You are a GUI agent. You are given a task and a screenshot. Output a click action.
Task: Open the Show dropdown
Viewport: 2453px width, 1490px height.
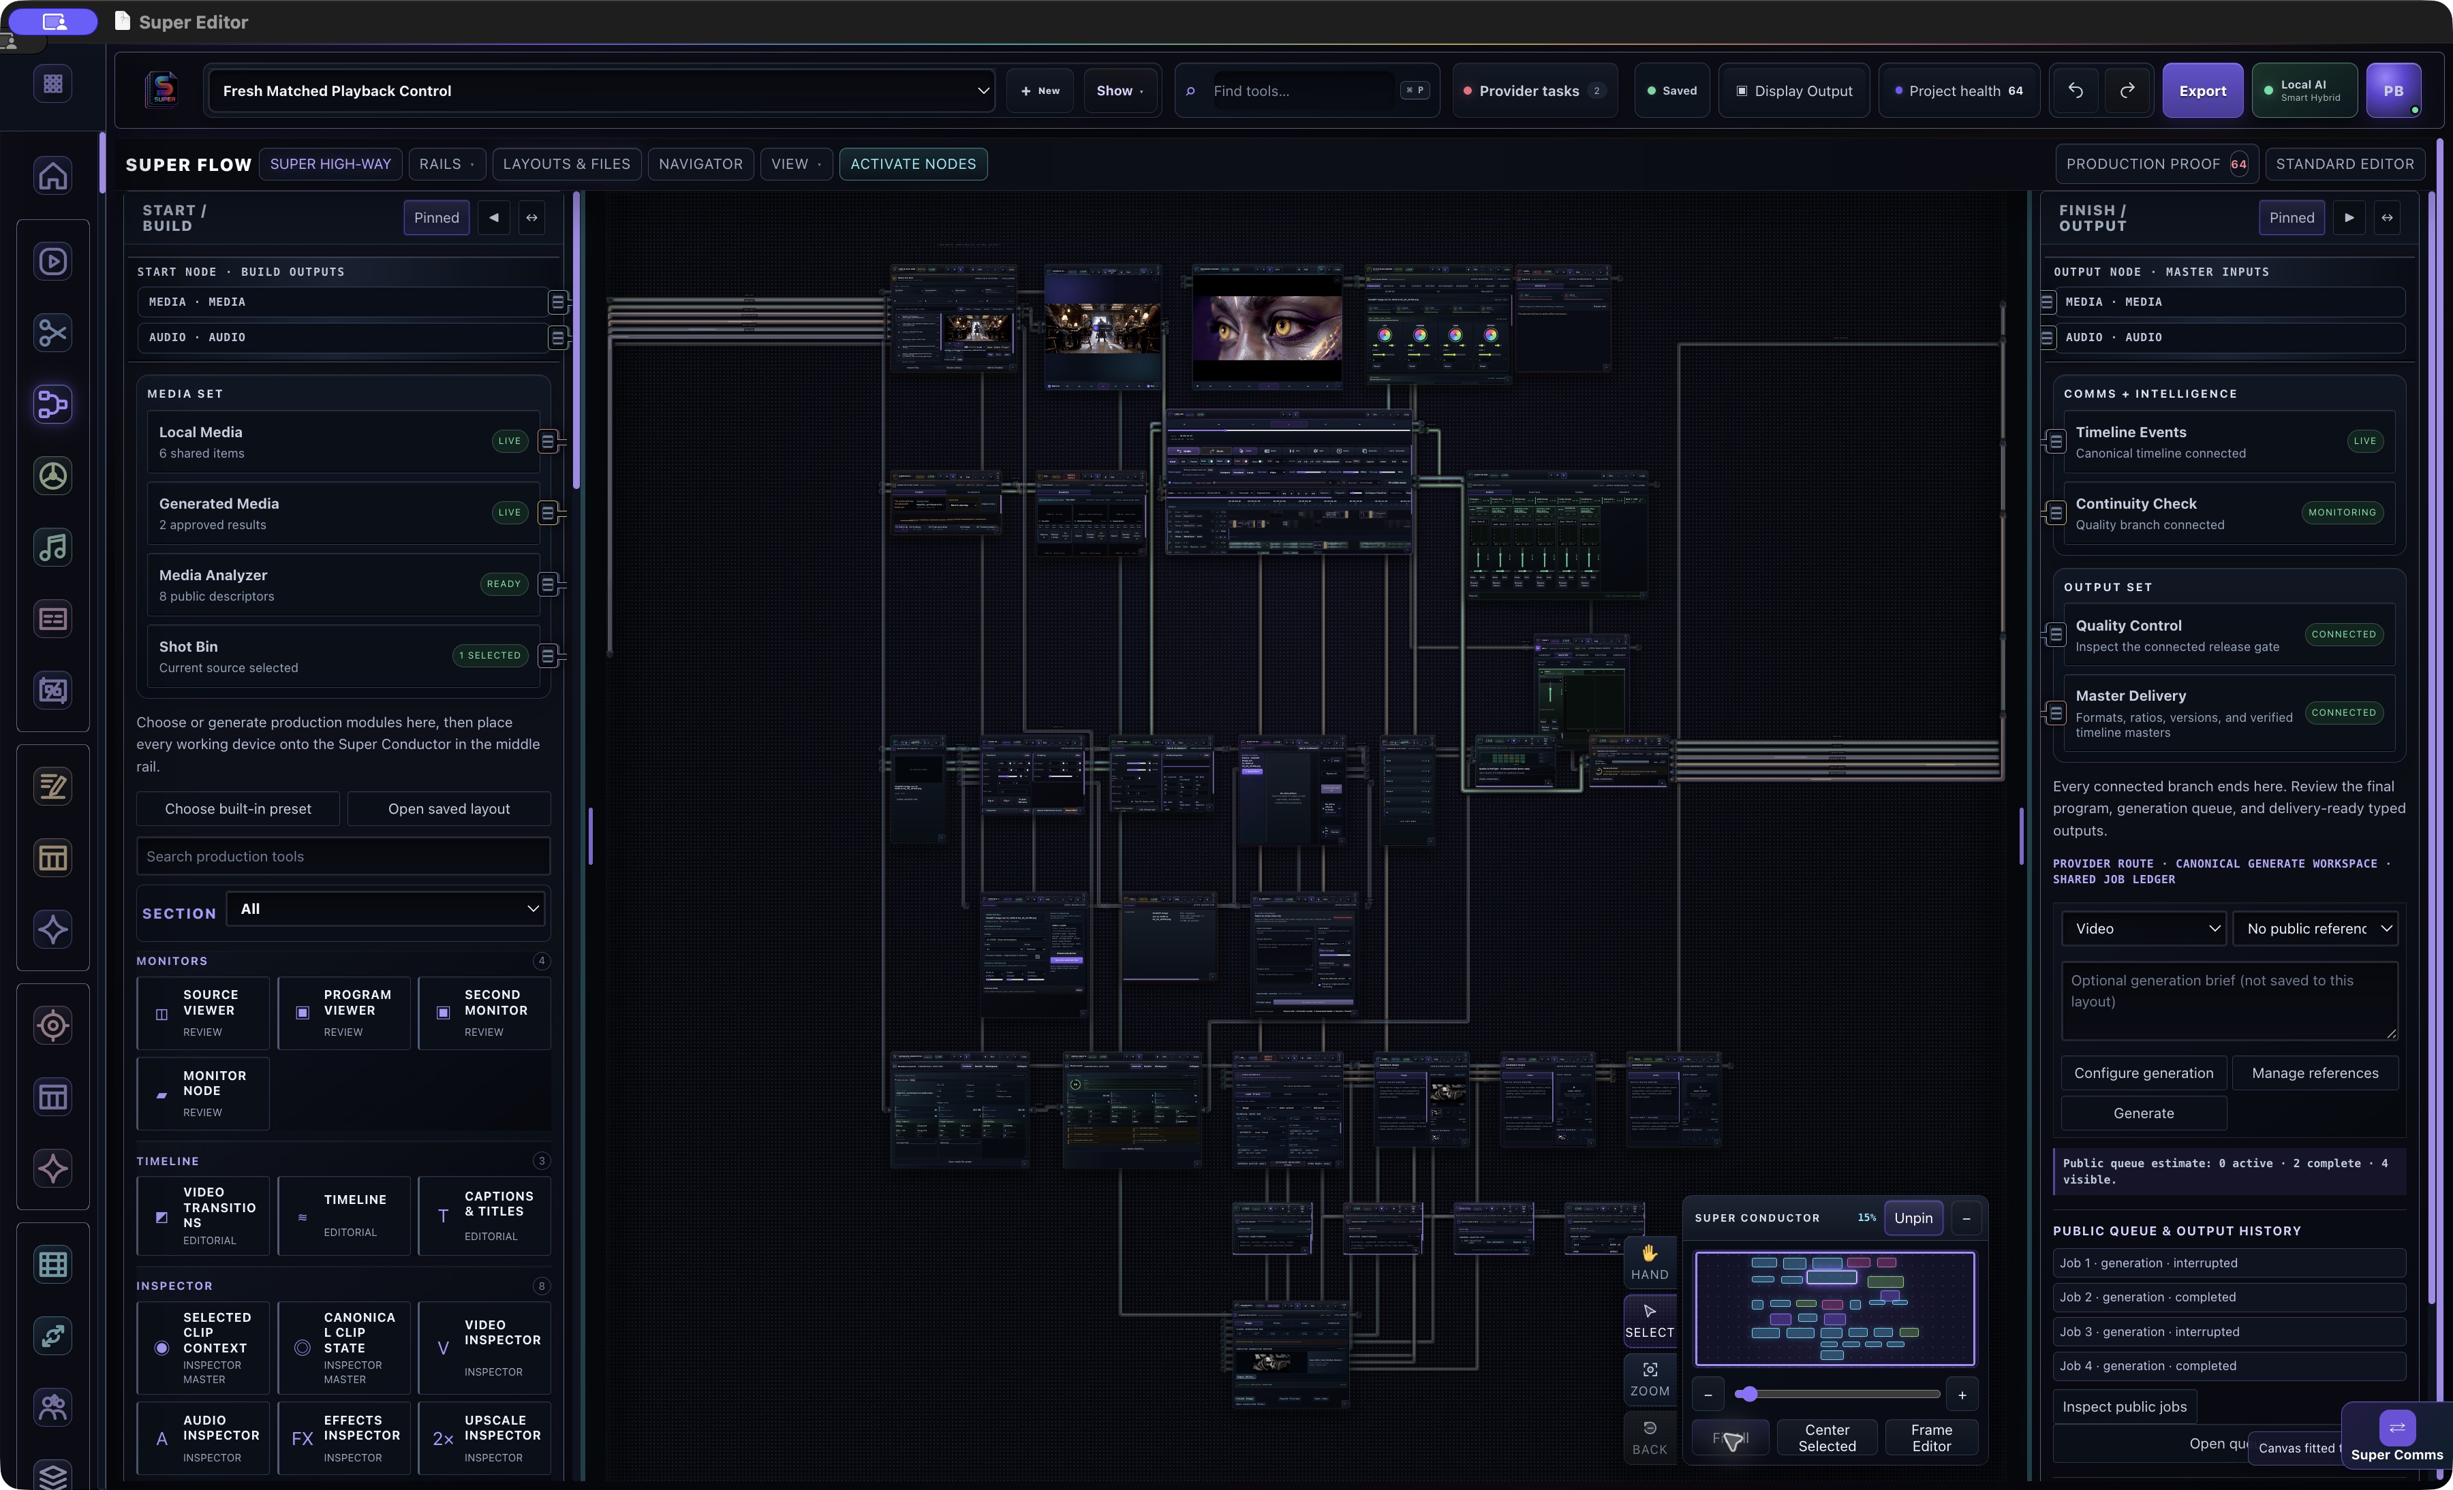point(1120,91)
